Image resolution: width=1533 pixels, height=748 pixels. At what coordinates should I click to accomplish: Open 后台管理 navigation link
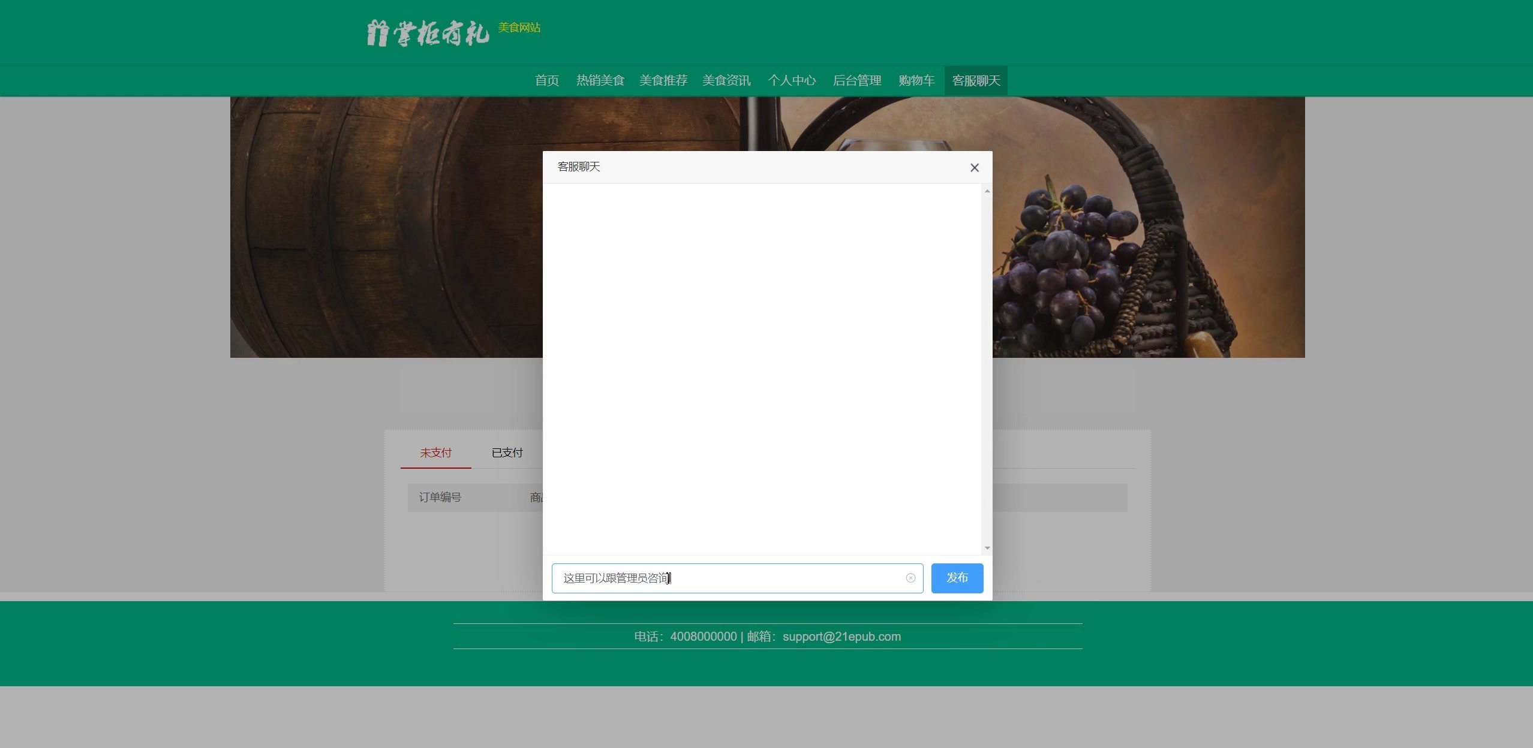pos(856,80)
